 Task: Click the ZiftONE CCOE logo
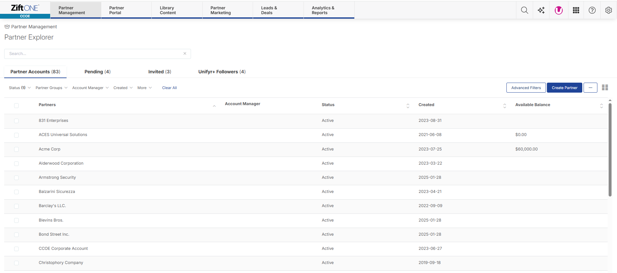click(25, 10)
